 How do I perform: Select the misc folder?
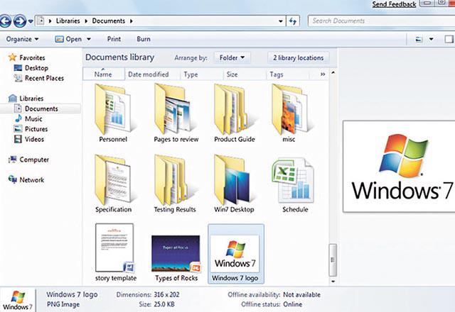point(290,113)
